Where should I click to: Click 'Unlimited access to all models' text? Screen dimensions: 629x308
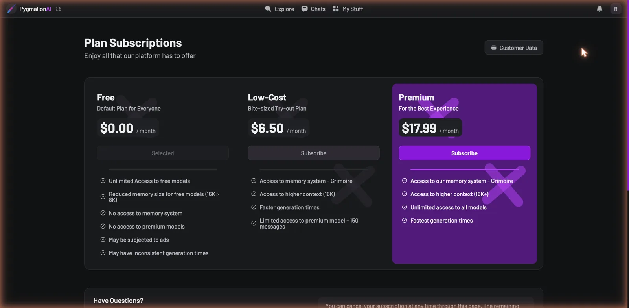pos(449,207)
